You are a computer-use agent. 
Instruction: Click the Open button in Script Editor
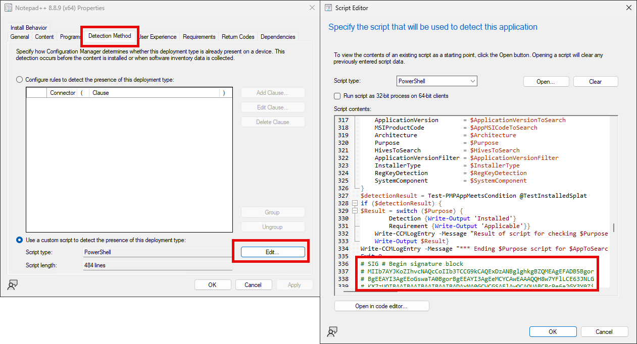coord(546,81)
